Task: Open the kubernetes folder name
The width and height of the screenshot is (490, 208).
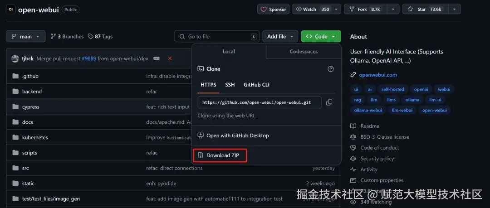Action: point(35,137)
